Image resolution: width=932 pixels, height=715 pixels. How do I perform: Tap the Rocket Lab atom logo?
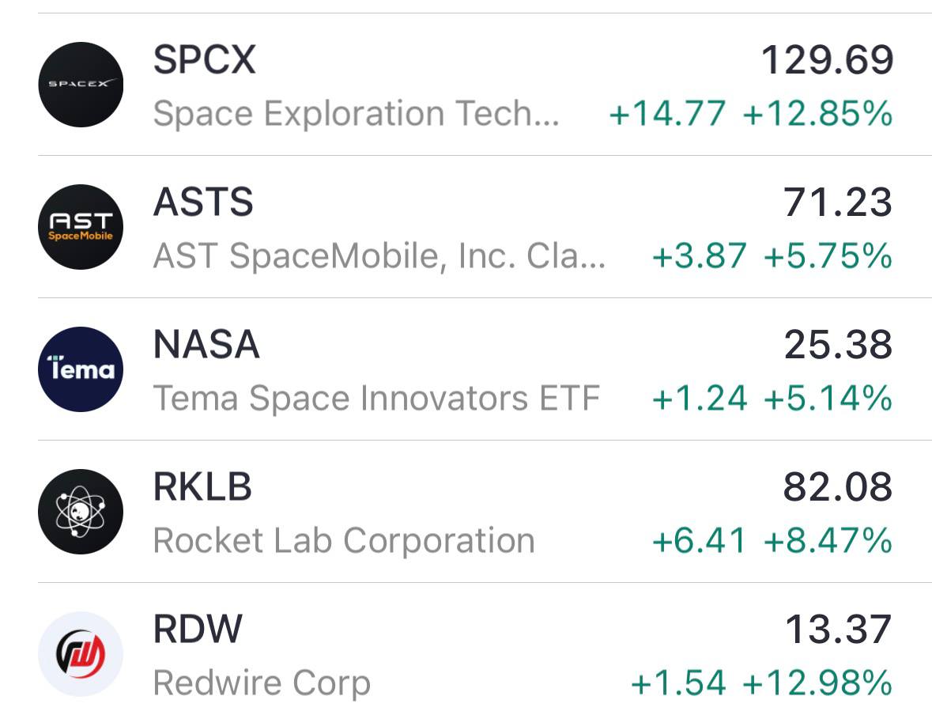pos(81,512)
